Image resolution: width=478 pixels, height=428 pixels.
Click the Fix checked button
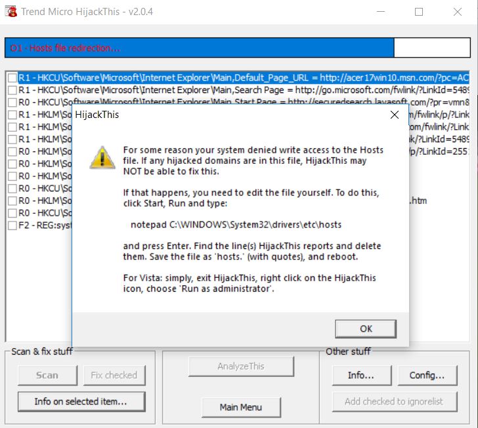click(x=114, y=376)
